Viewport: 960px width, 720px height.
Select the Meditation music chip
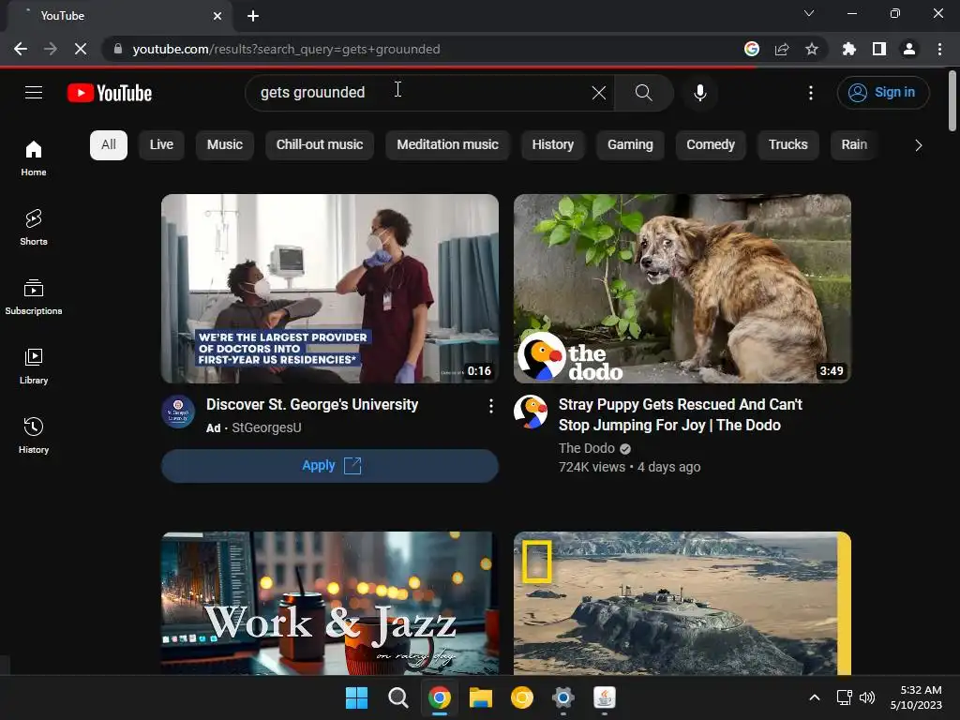click(447, 145)
